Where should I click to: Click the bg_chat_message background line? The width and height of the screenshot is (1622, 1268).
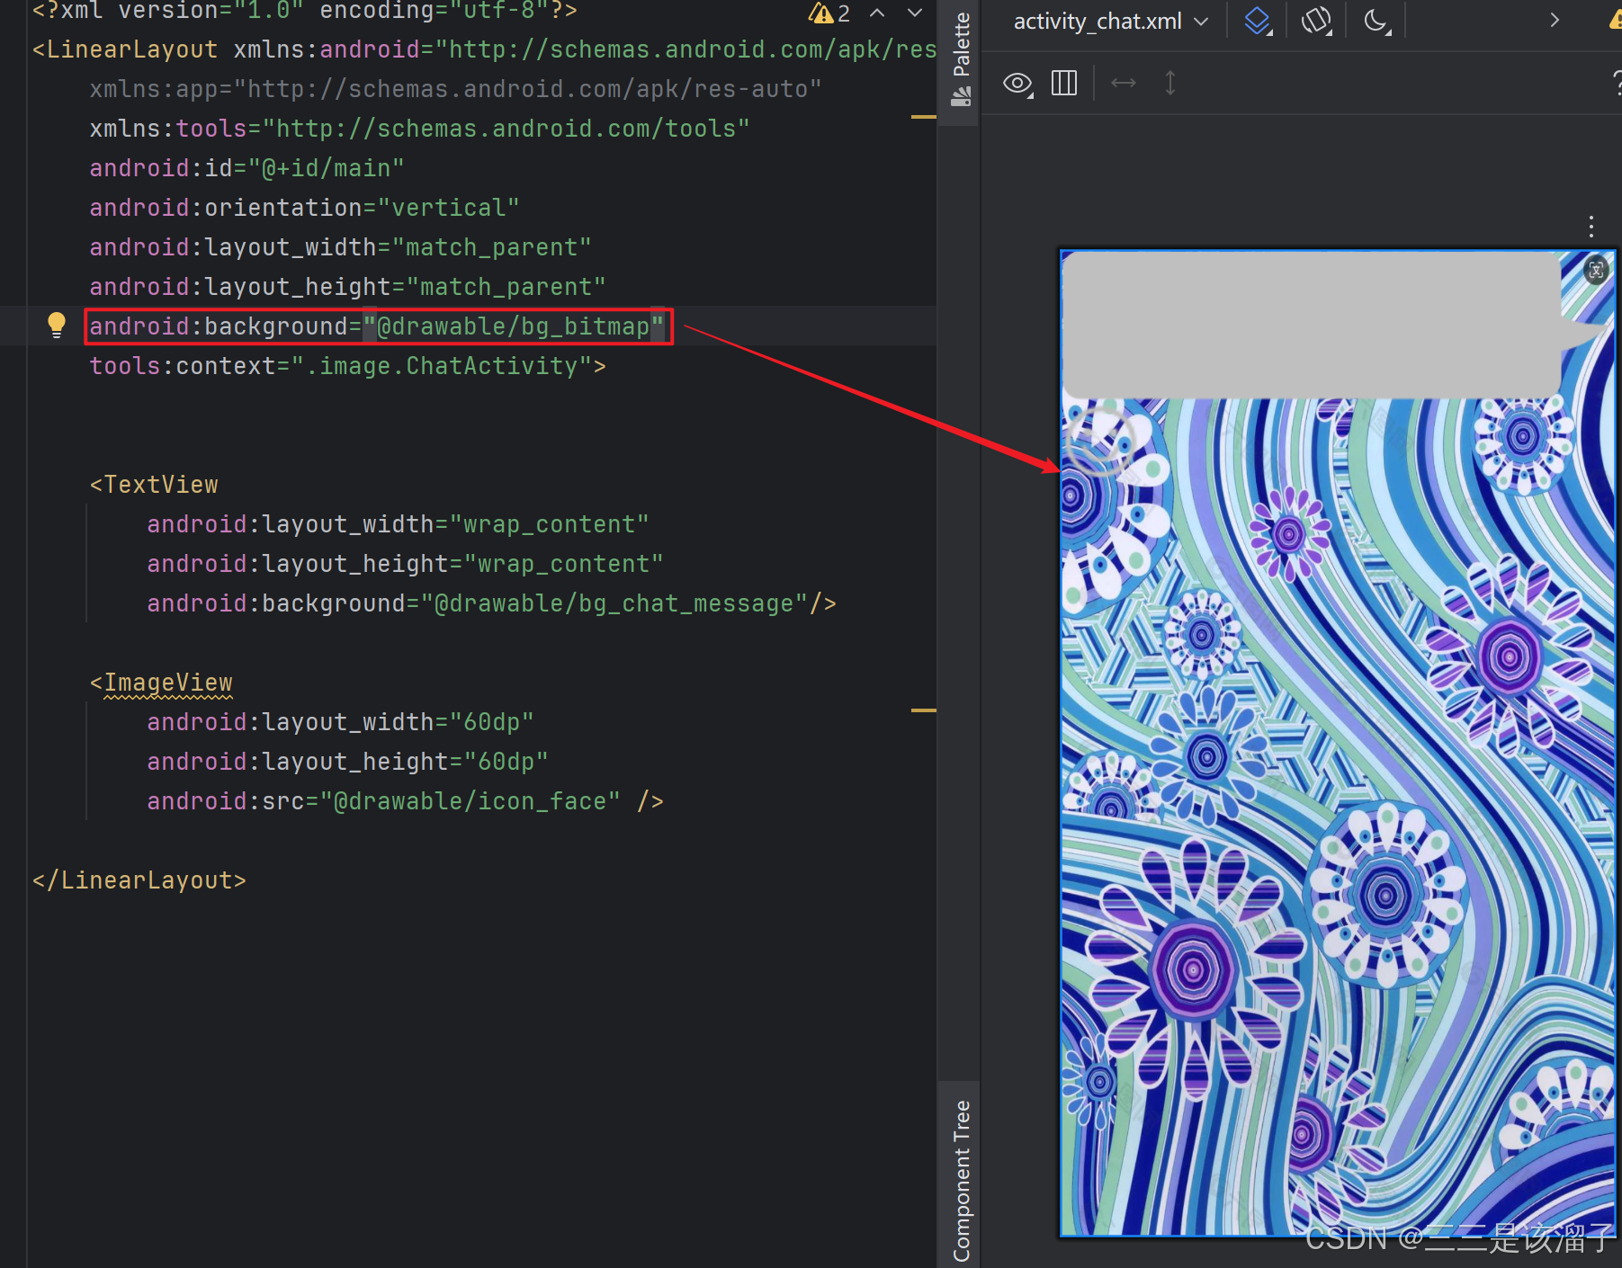click(x=491, y=603)
